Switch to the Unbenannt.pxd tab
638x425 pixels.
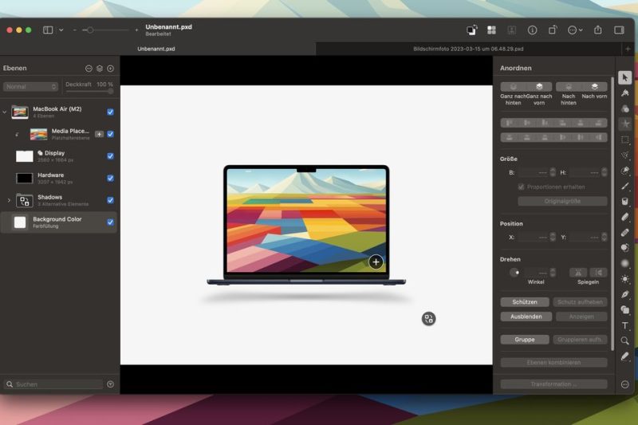pyautogui.click(x=158, y=49)
